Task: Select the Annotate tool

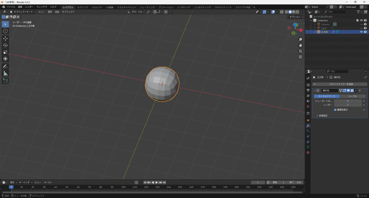Action: pos(5,67)
